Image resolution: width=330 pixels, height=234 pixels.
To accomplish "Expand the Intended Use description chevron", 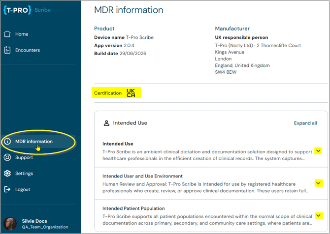I will click(x=318, y=151).
